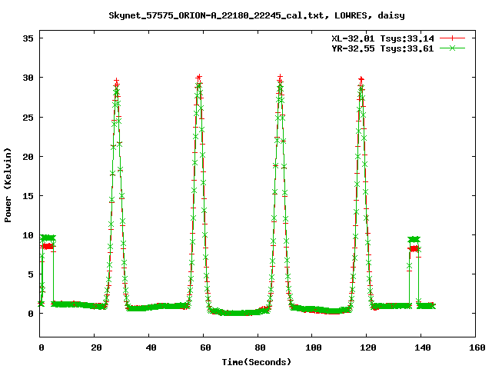
Task: Click the fourth peak top near 118 seconds
Action: tap(361, 80)
